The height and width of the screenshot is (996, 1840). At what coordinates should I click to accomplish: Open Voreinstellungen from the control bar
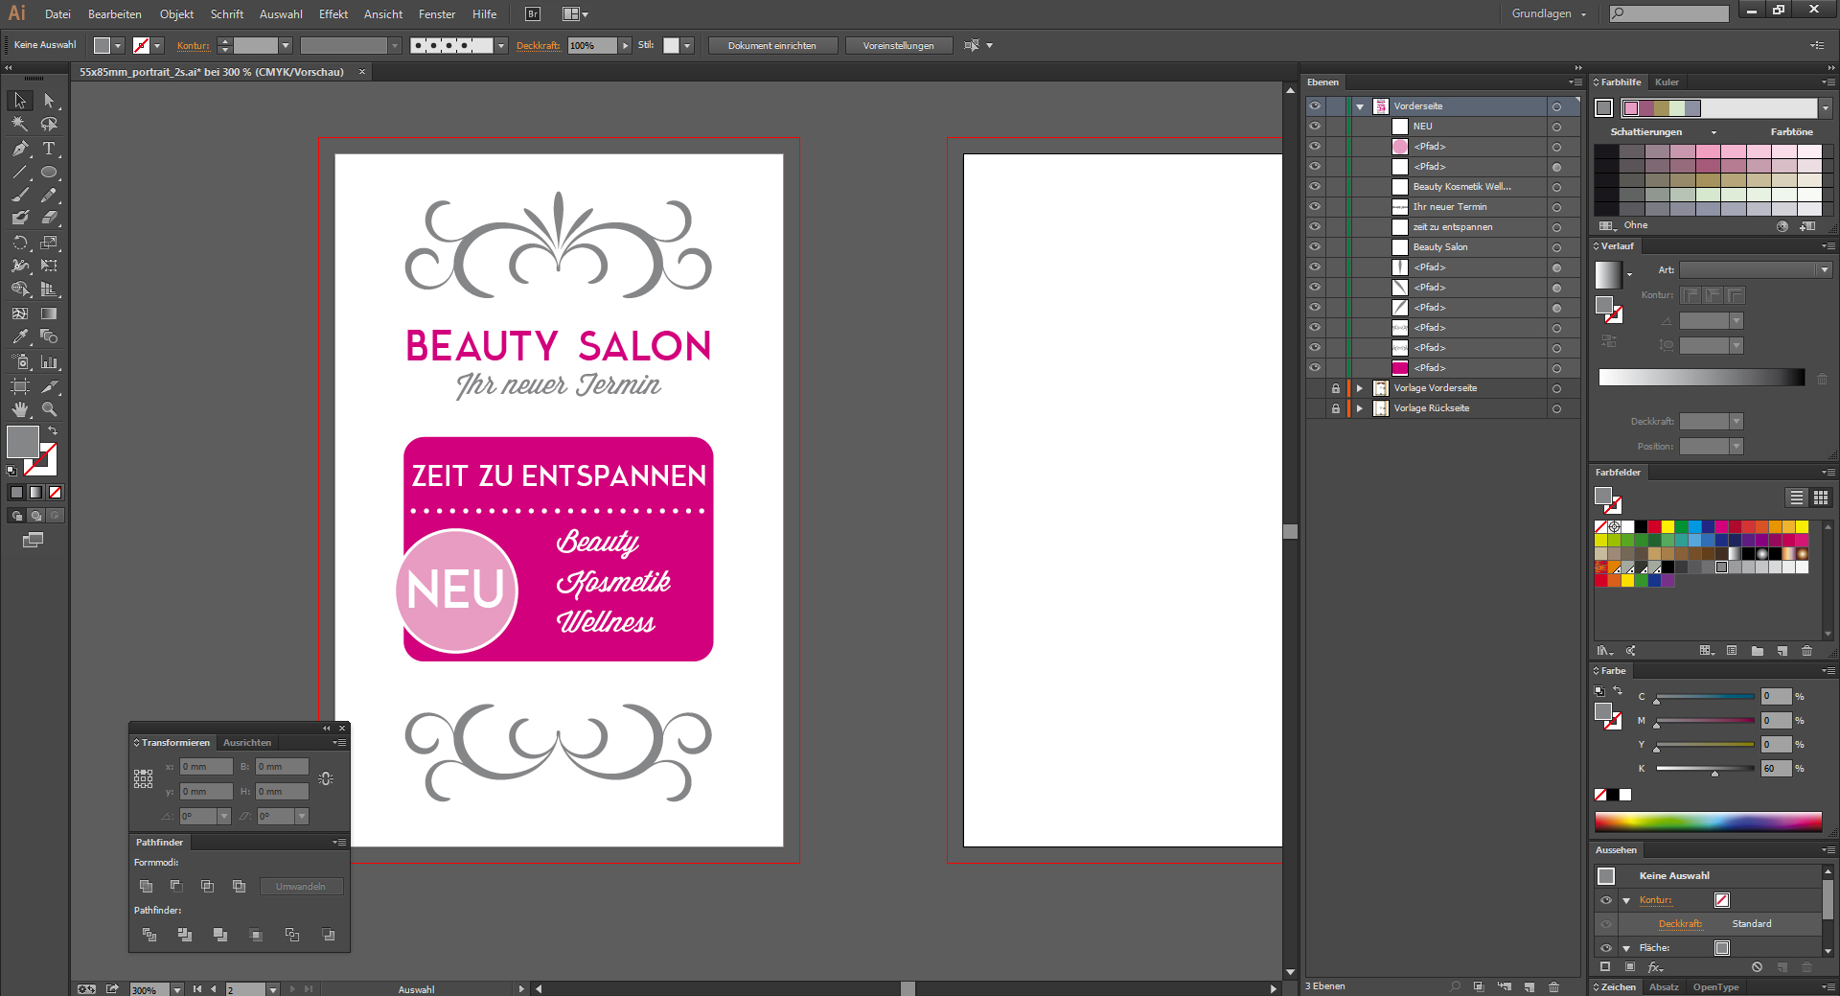898,46
